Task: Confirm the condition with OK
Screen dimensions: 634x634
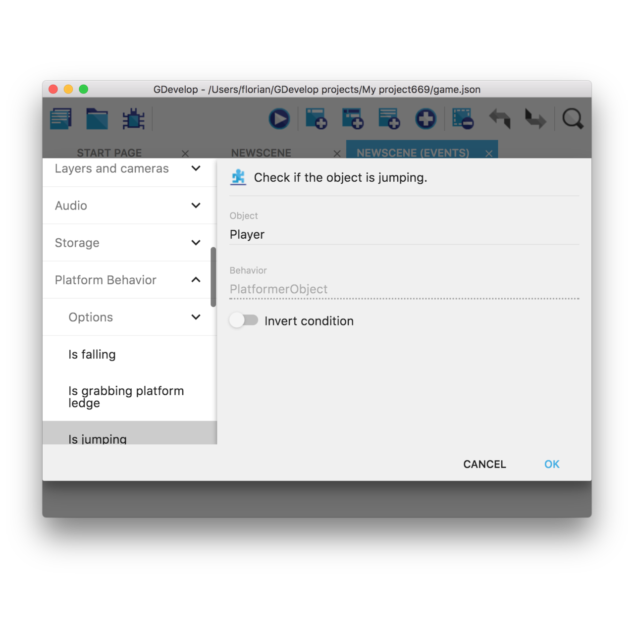Action: pos(552,464)
